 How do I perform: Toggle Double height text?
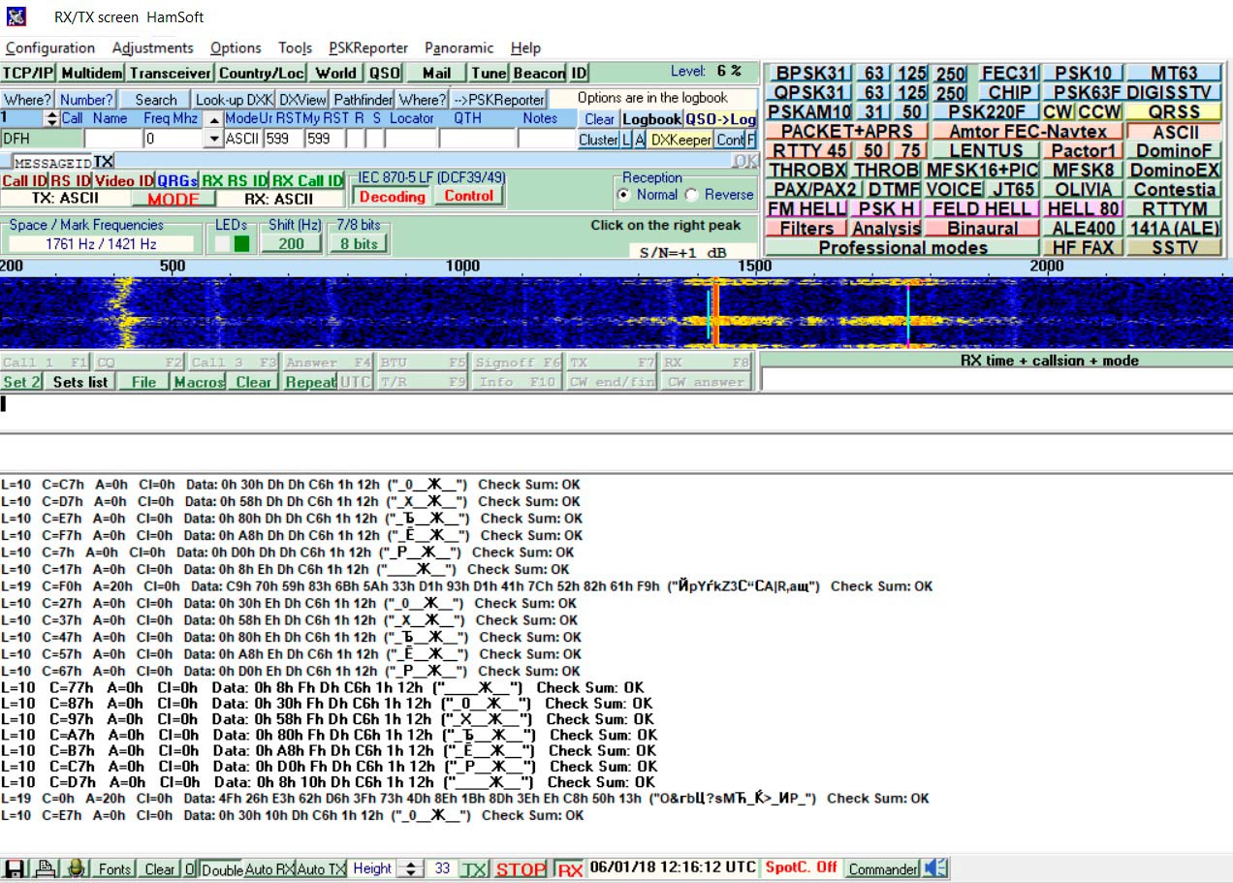click(x=222, y=869)
